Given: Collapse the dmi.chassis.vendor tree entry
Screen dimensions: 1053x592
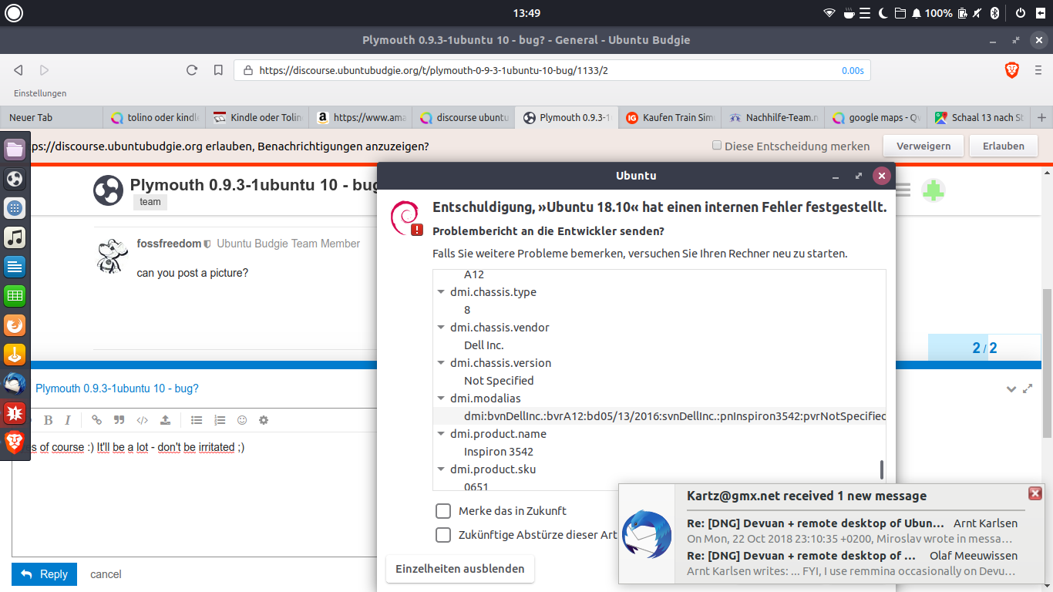Looking at the screenshot, I should pos(441,328).
